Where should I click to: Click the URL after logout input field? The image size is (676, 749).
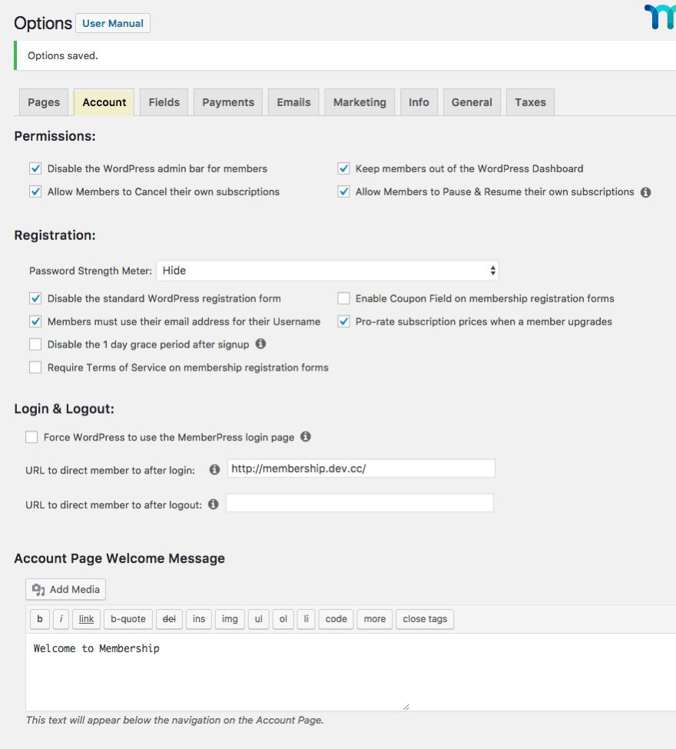click(x=360, y=503)
